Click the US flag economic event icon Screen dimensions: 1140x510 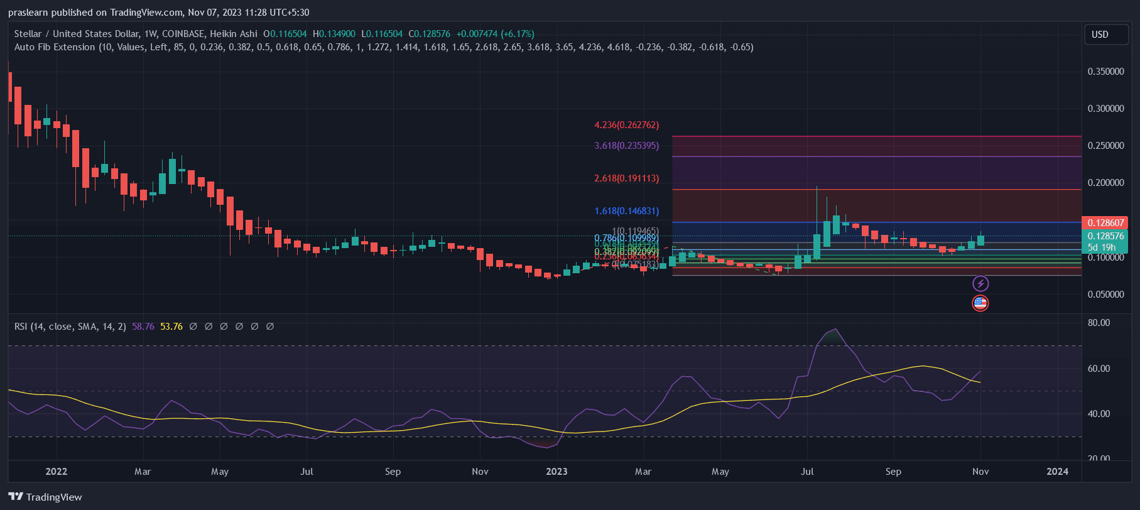(x=980, y=303)
